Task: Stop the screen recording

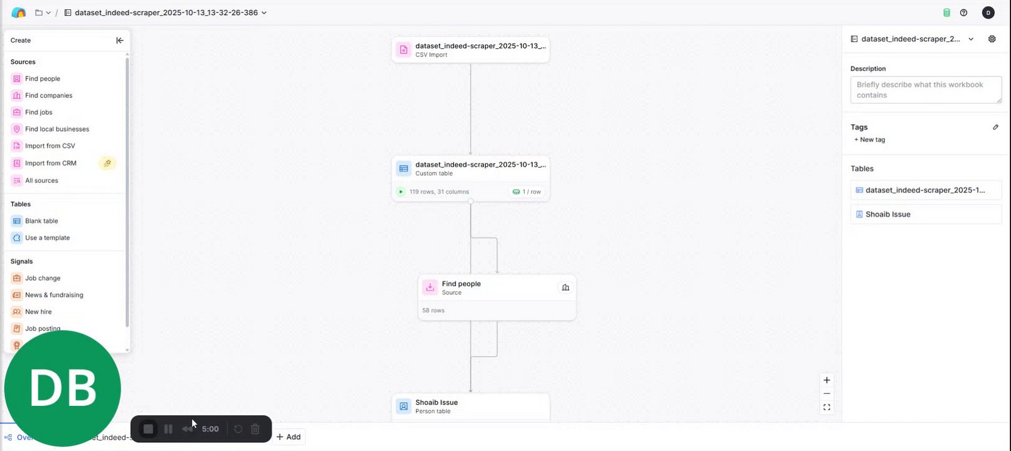Action: [148, 429]
